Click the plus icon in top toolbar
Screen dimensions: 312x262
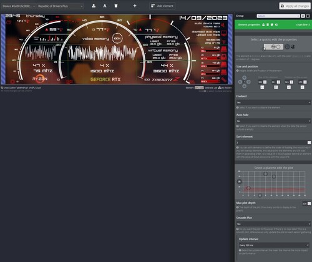[x=135, y=6]
